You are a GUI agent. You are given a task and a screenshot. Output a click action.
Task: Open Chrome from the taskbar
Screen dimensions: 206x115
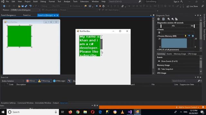[x=78, y=112]
